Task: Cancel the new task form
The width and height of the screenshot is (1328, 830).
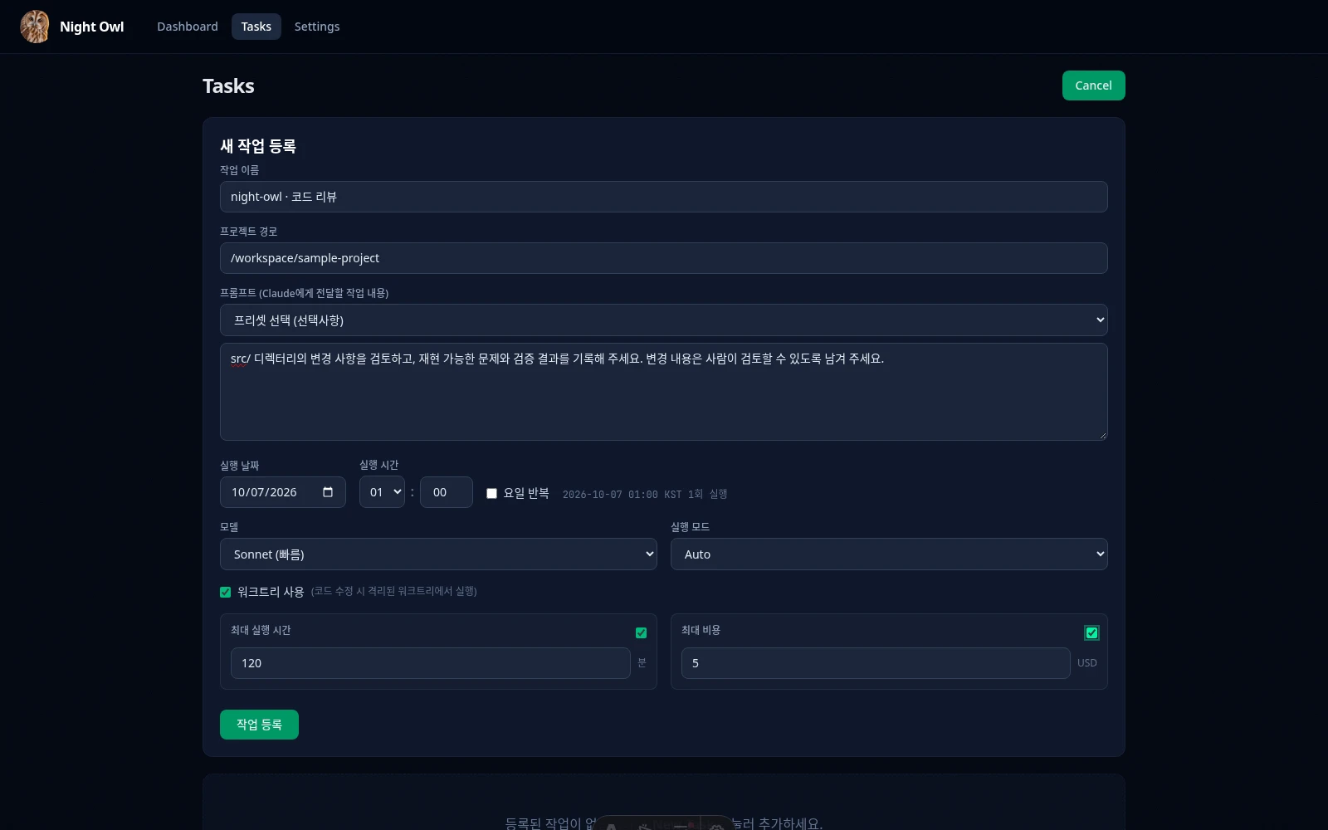Action: point(1093,85)
